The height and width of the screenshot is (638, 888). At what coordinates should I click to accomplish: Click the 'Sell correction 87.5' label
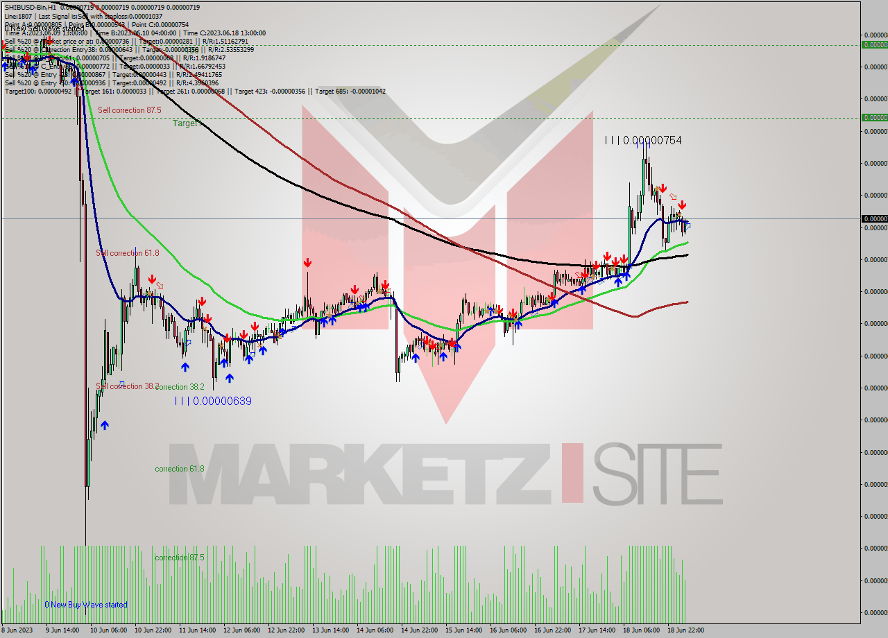(x=129, y=110)
